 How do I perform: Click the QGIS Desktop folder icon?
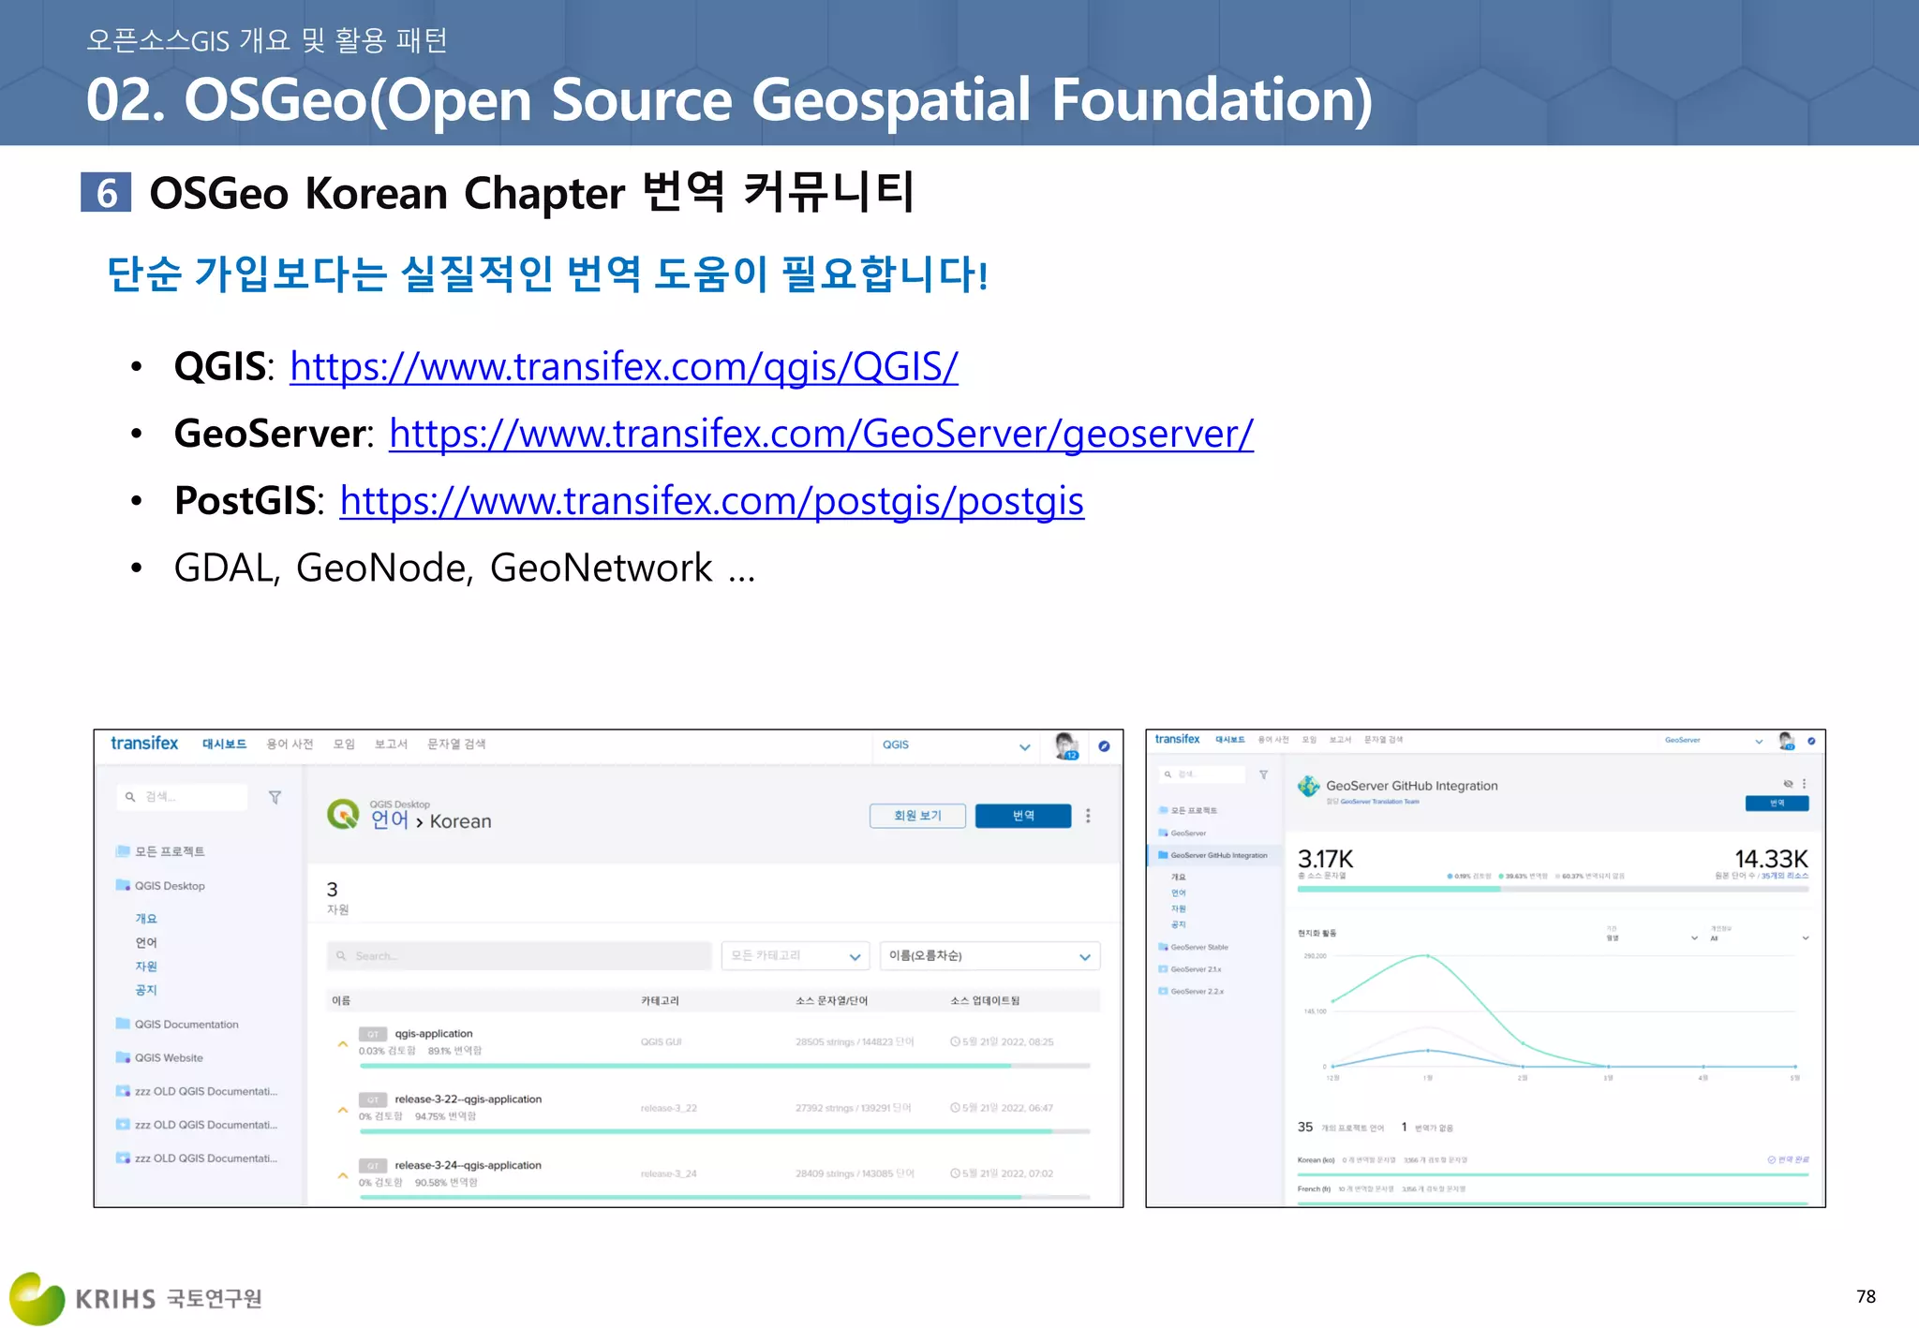123,885
